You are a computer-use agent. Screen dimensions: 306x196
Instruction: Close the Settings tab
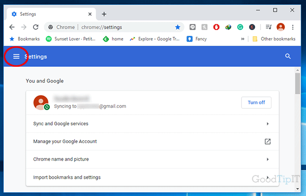90,14
